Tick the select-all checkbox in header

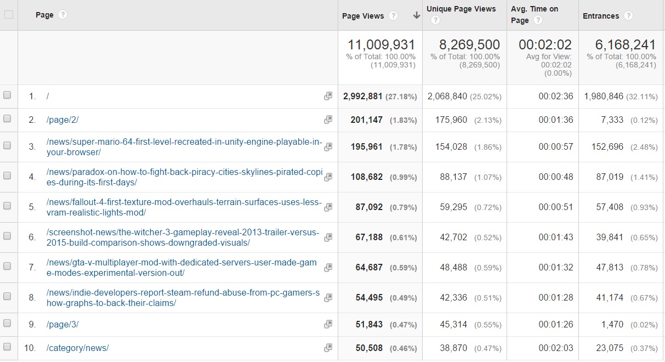click(8, 15)
